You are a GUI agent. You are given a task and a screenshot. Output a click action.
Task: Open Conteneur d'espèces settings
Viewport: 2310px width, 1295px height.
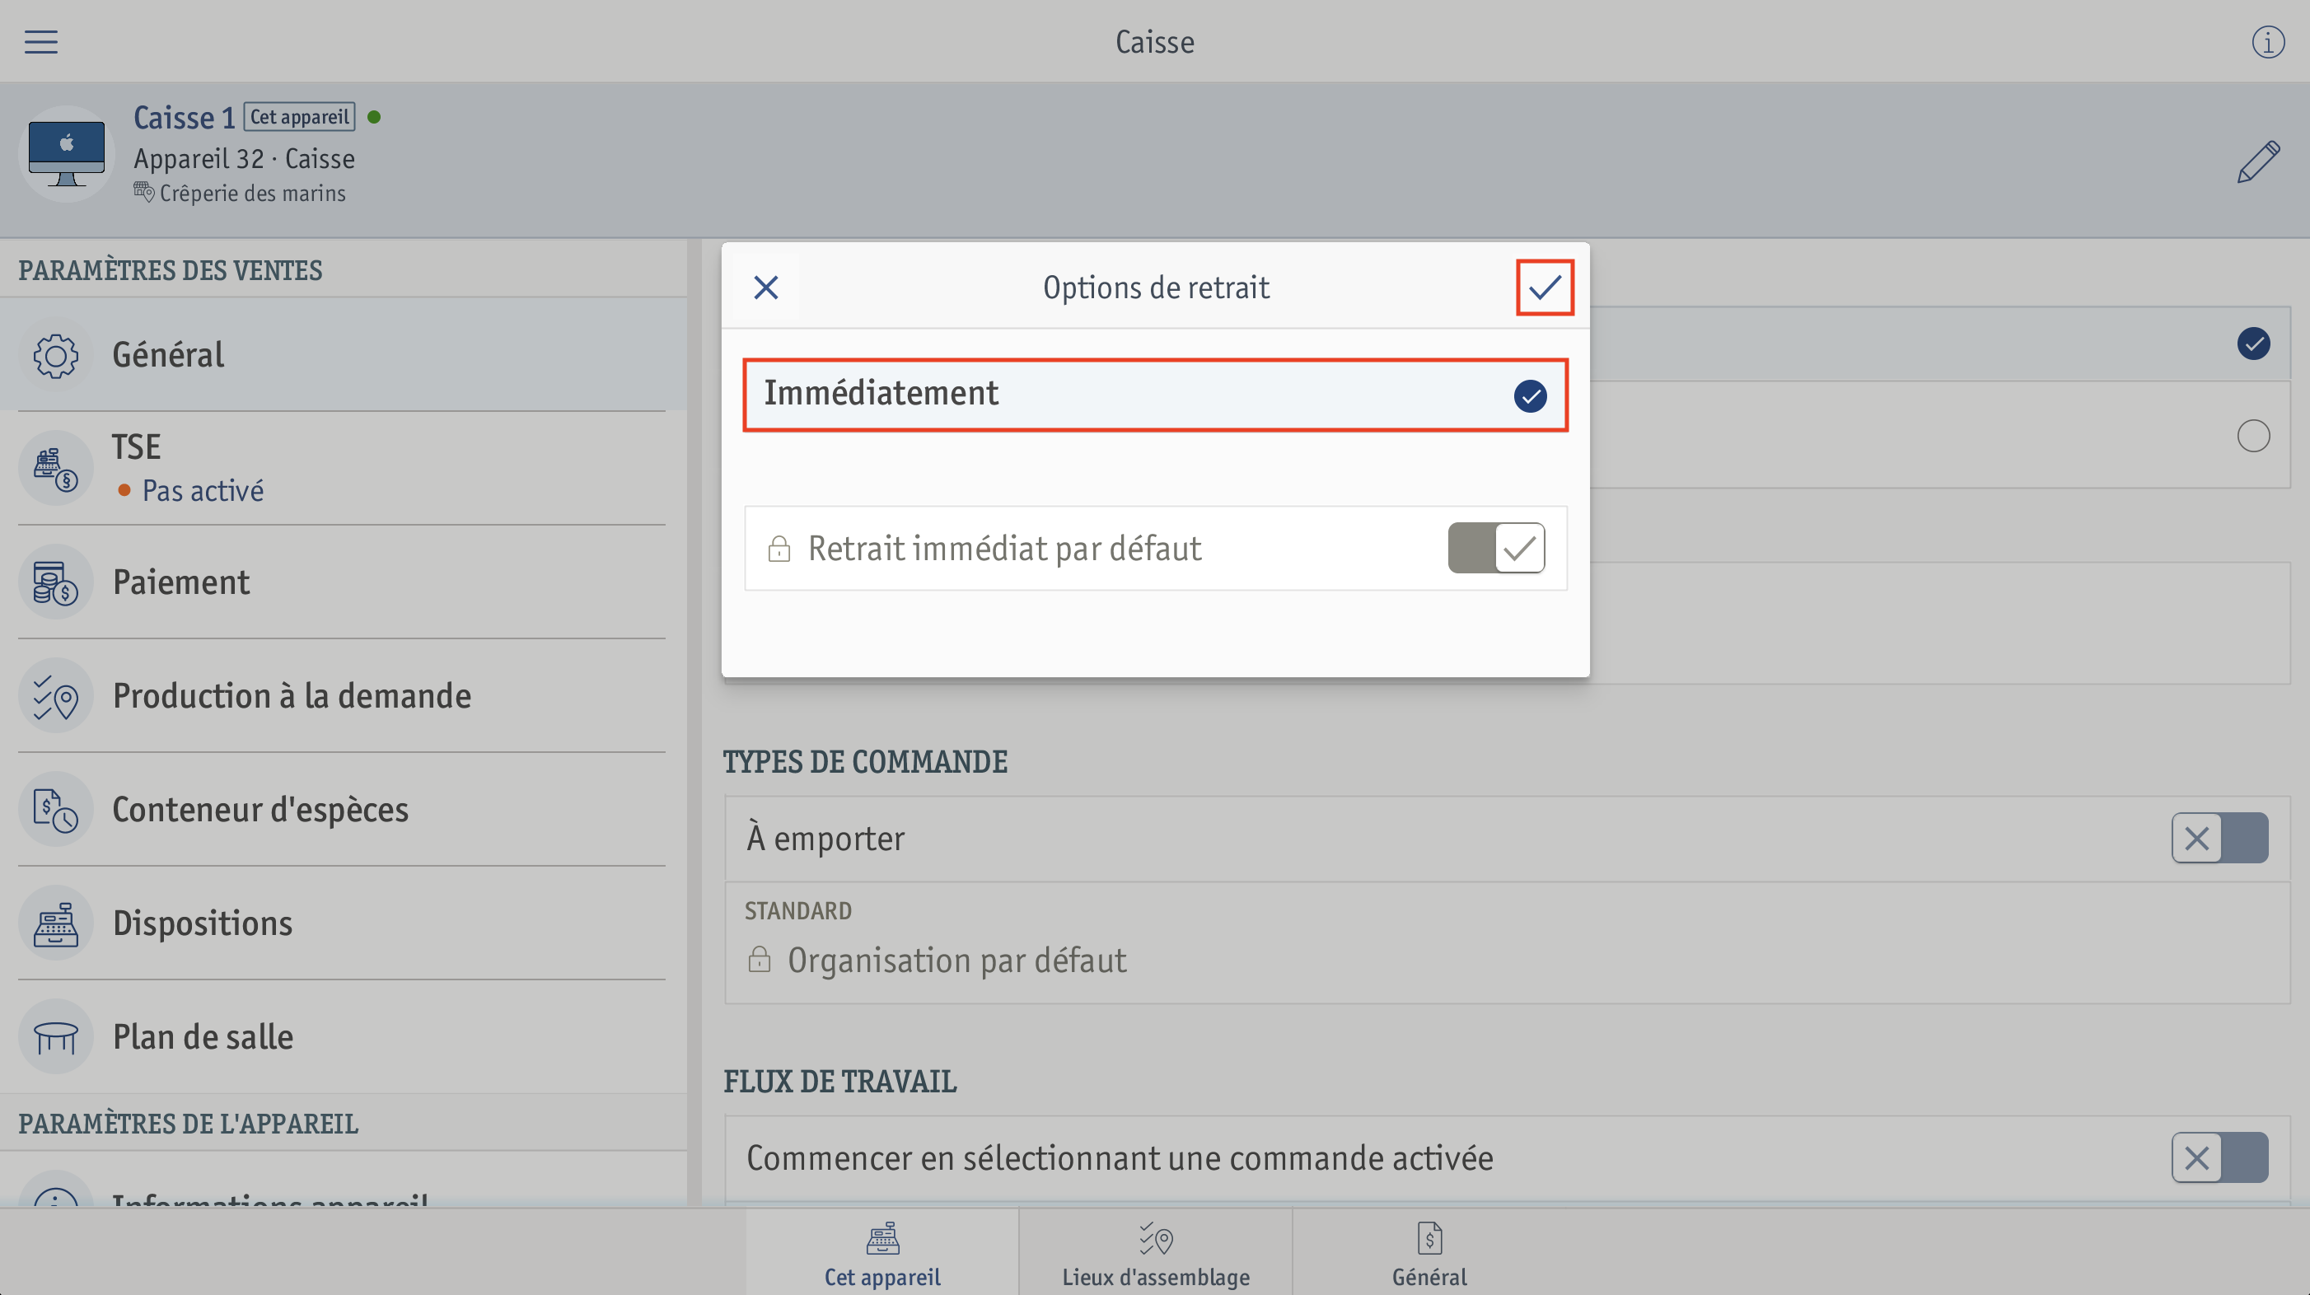click(x=344, y=809)
